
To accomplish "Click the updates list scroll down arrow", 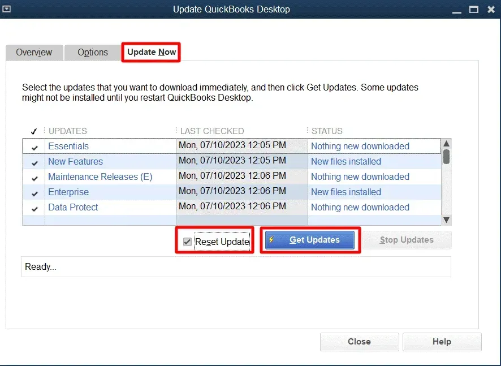I will (446, 219).
